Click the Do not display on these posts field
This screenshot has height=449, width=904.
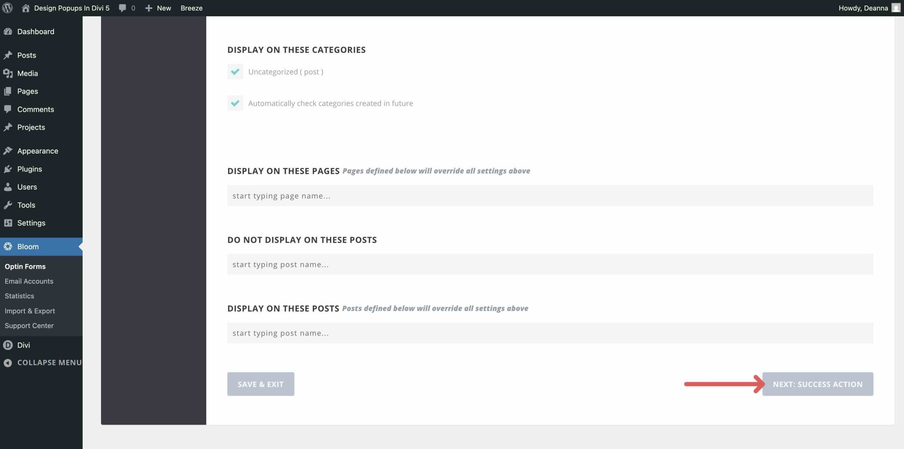(550, 264)
